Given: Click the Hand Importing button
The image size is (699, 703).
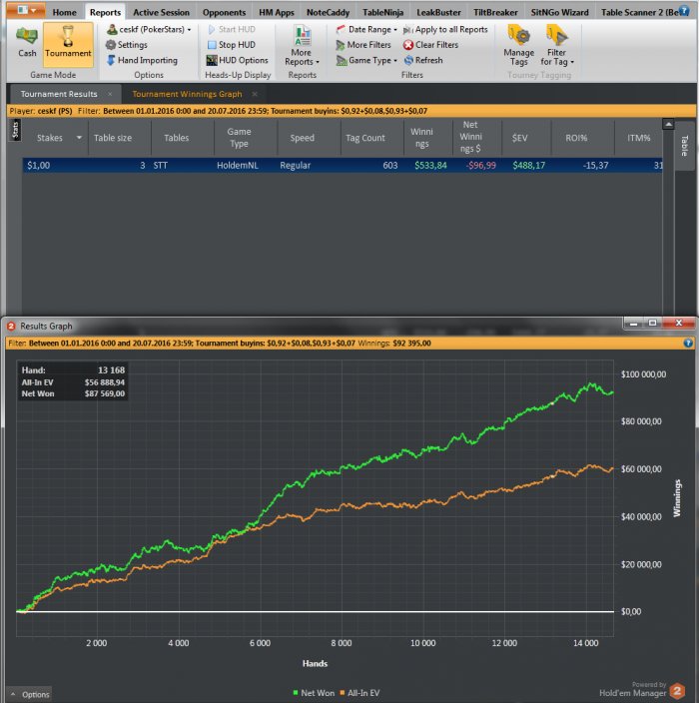Looking at the screenshot, I should pyautogui.click(x=141, y=60).
